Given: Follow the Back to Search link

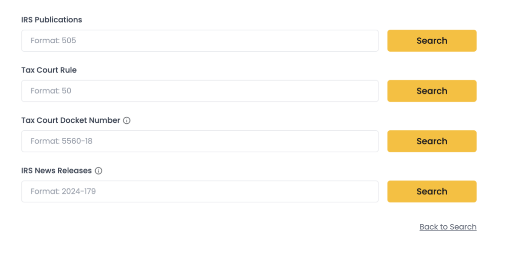Looking at the screenshot, I should [448, 227].
